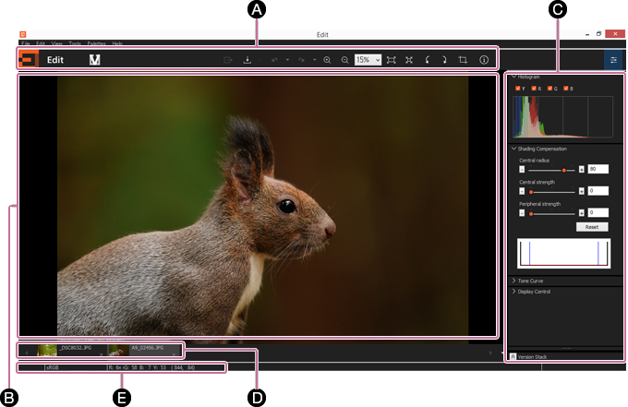Viewport: 628px width, 407px height.
Task: Click the squirrel image in the viewer
Action: (262, 206)
